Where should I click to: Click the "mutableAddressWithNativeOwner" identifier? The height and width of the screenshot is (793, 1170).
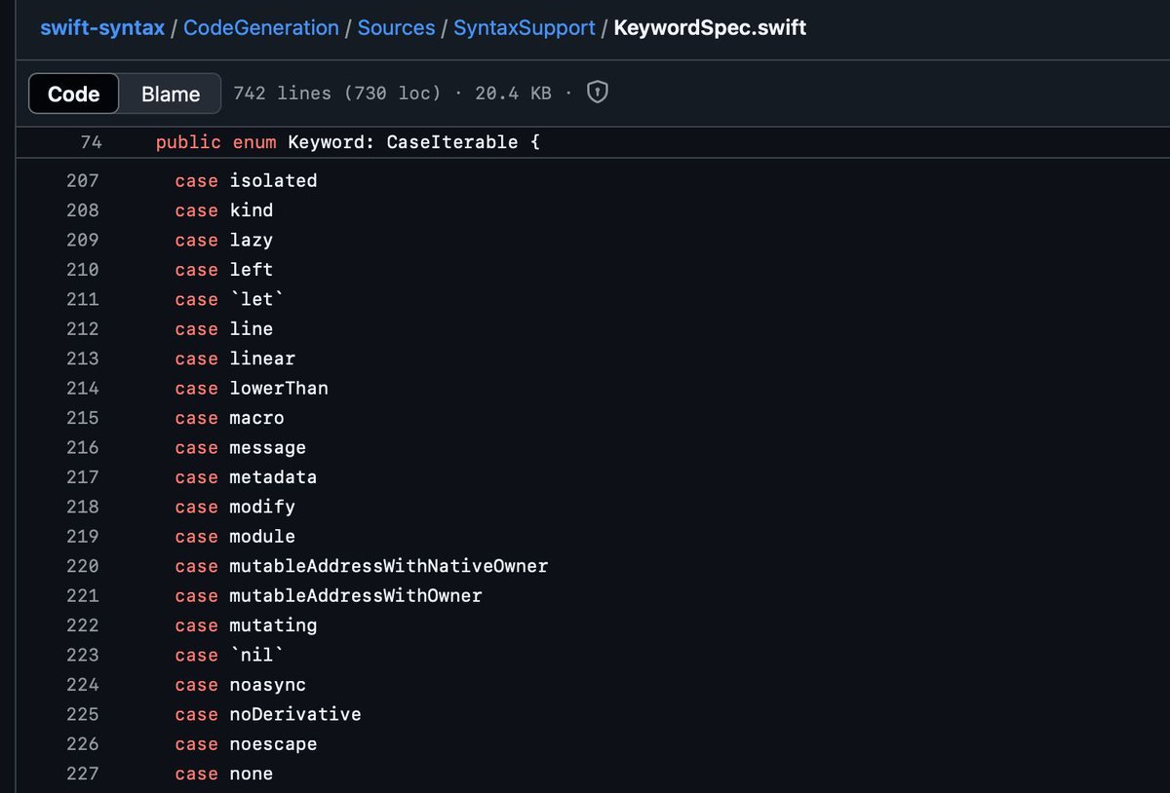coord(389,566)
